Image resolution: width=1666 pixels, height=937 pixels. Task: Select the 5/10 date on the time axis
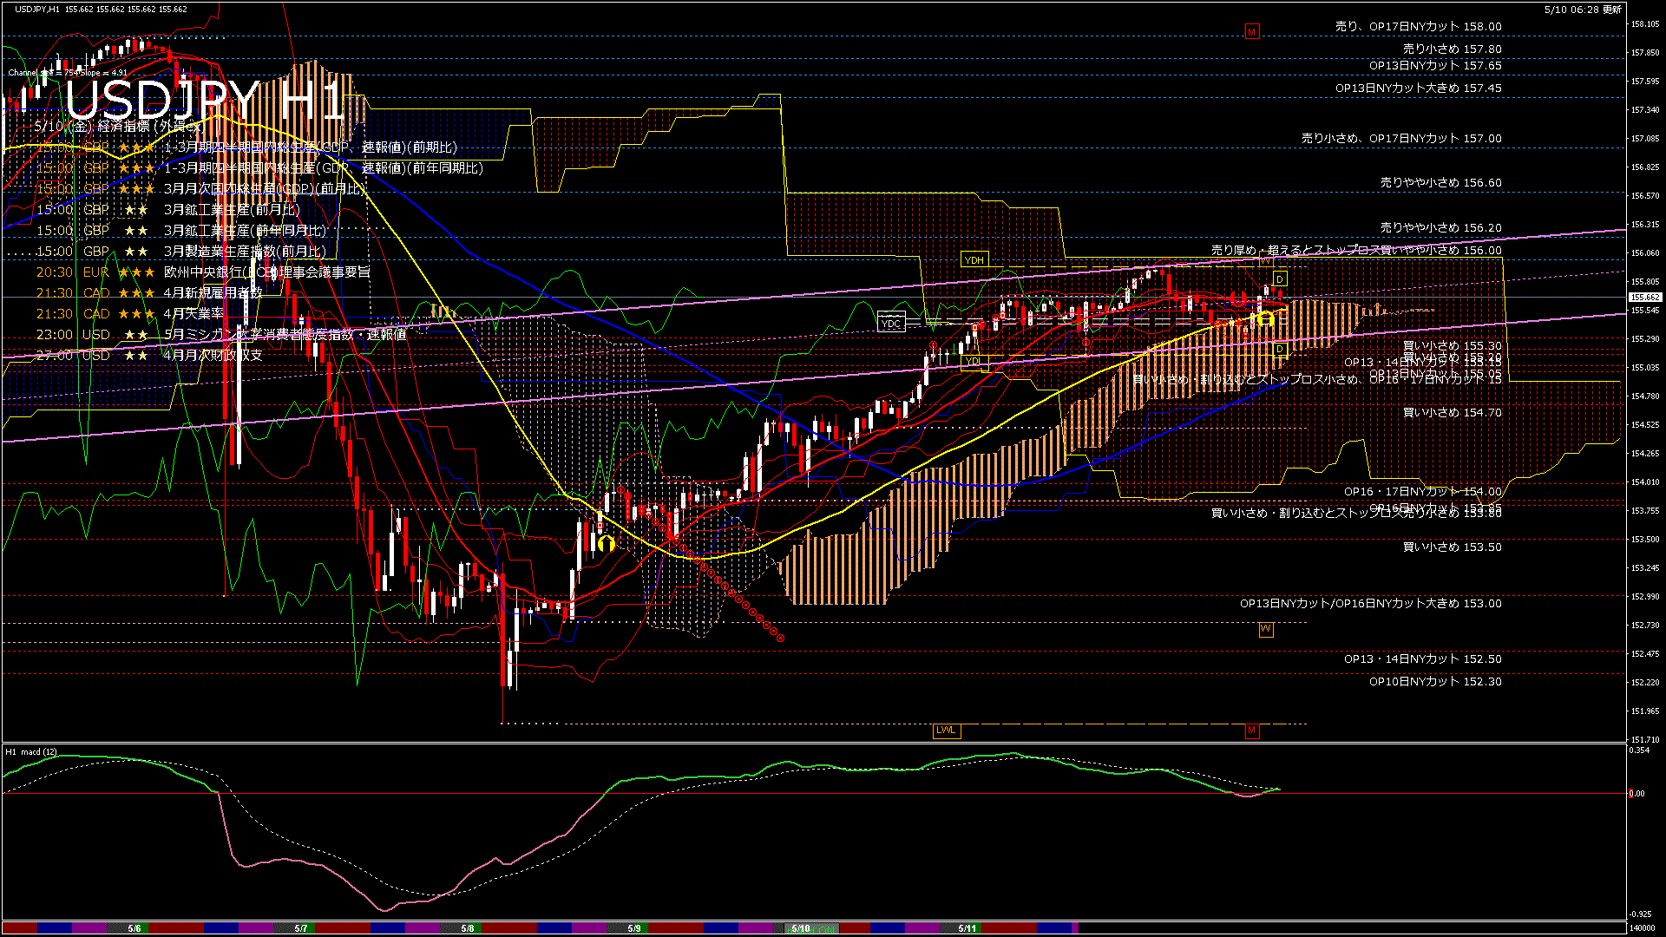pos(800,928)
